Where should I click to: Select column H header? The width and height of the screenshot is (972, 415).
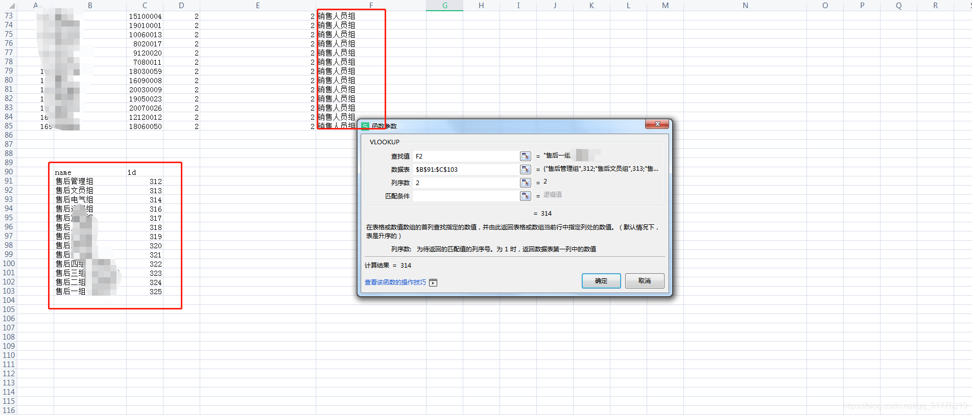[481, 6]
